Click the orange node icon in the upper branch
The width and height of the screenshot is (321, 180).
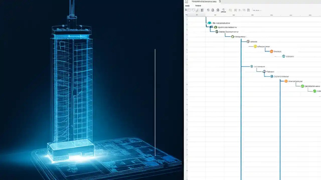click(x=271, y=51)
